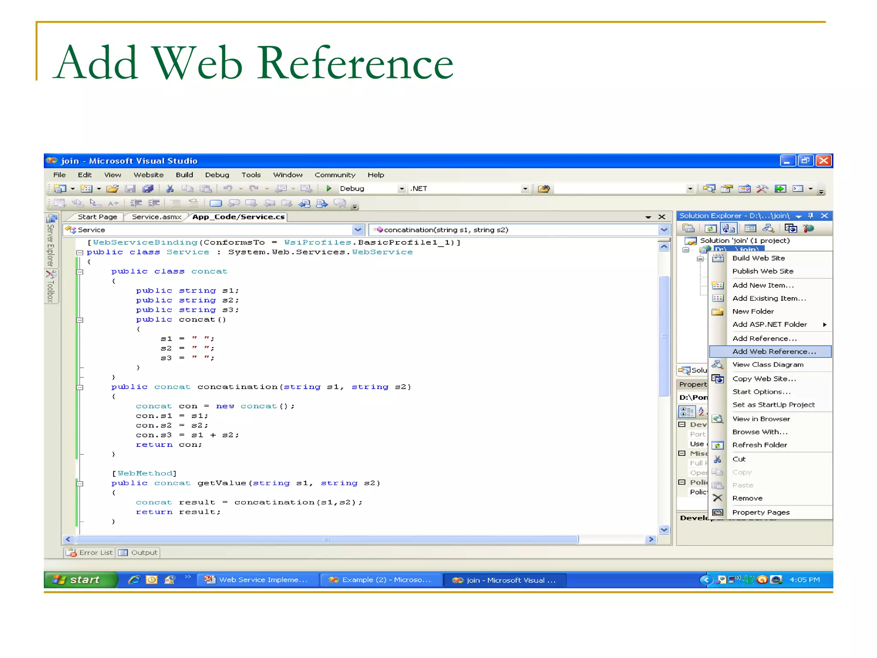Switch to Web Service Implementation taskbar window
This screenshot has height=658, width=877.
(x=257, y=580)
